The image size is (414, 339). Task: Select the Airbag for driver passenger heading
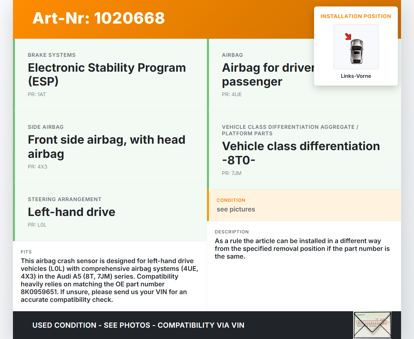tap(268, 75)
